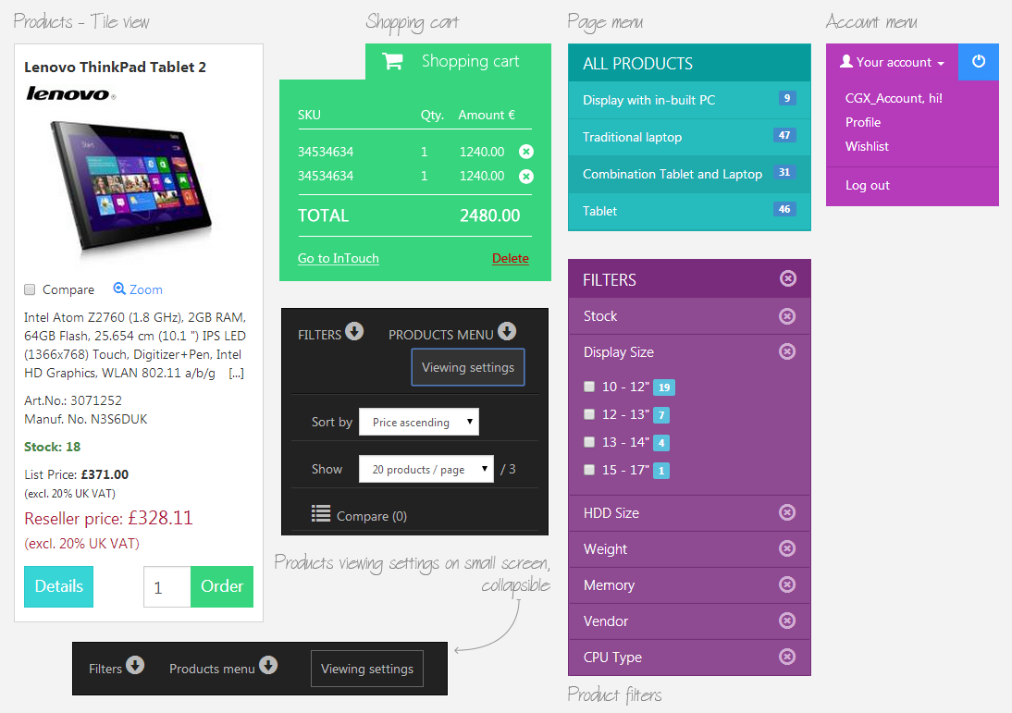1012x713 pixels.
Task: Click the Compare (0) link
Action: pos(372,516)
